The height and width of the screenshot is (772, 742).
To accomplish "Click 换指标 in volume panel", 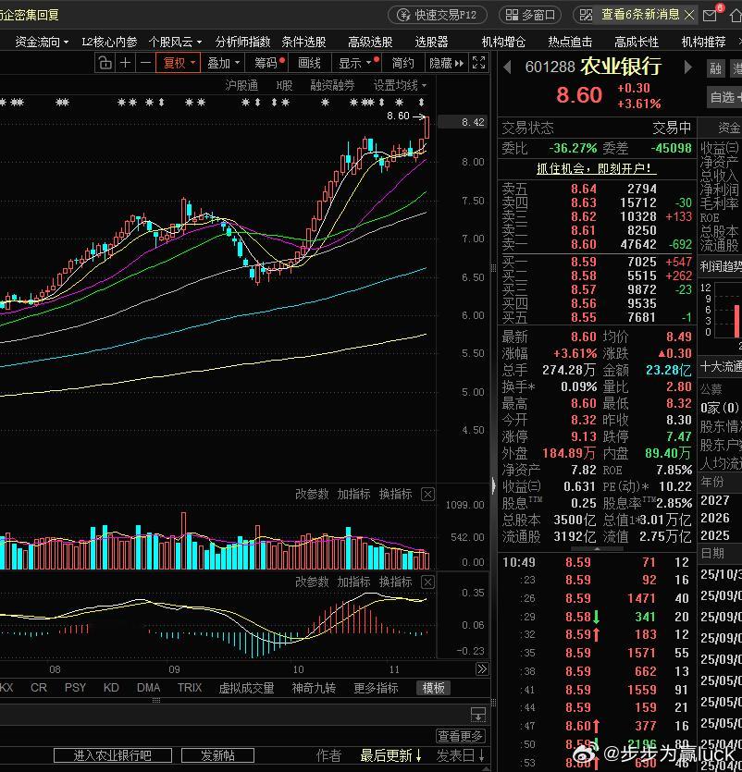I will [395, 494].
